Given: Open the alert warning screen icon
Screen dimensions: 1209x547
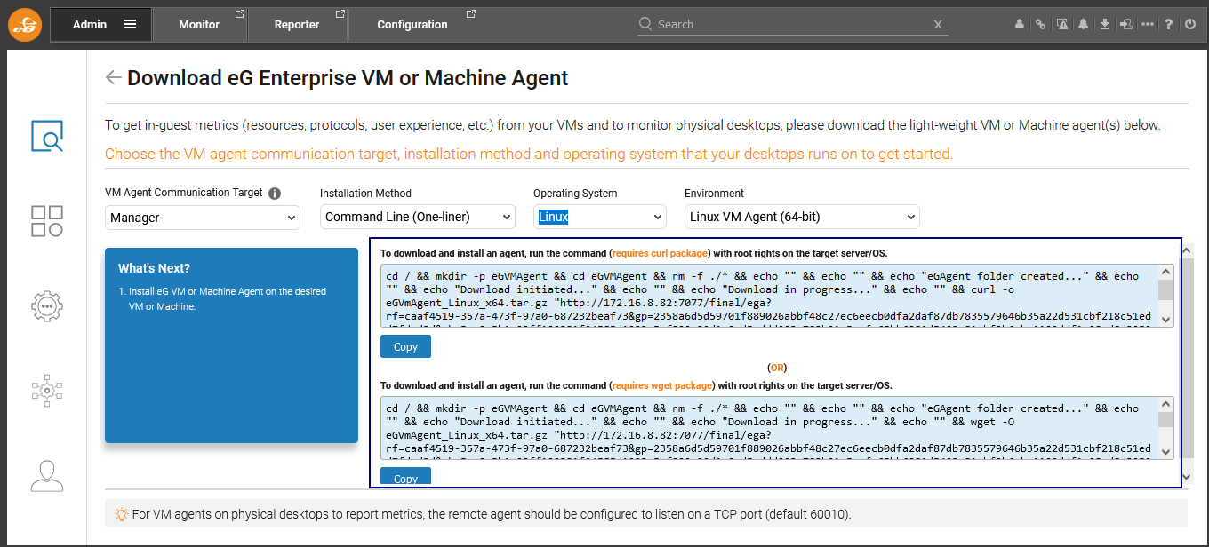Looking at the screenshot, I should pyautogui.click(x=1061, y=25).
